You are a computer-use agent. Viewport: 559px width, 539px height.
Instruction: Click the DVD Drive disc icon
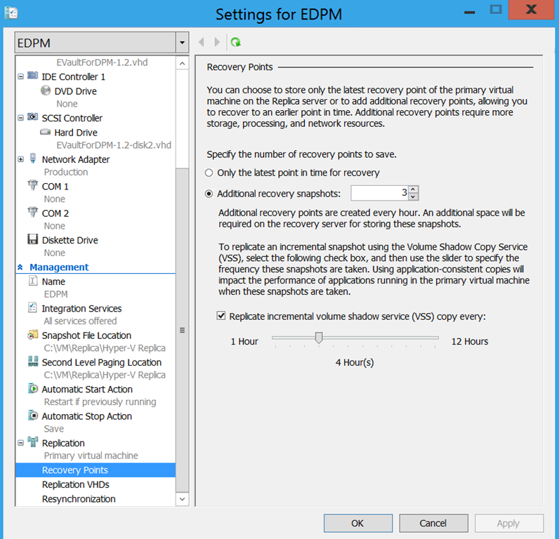(45, 91)
